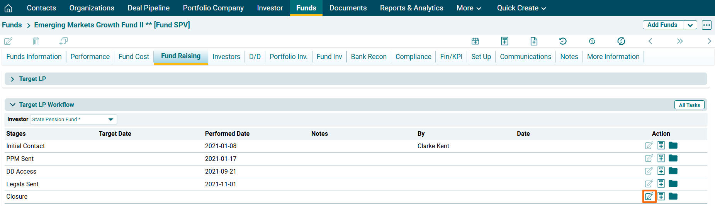Go to the home icon in the navigation bar
This screenshot has width=715, height=206.
coord(8,8)
